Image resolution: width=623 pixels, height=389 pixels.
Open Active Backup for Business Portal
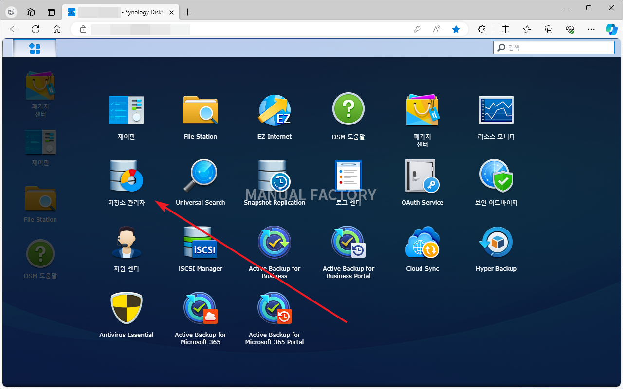click(348, 242)
